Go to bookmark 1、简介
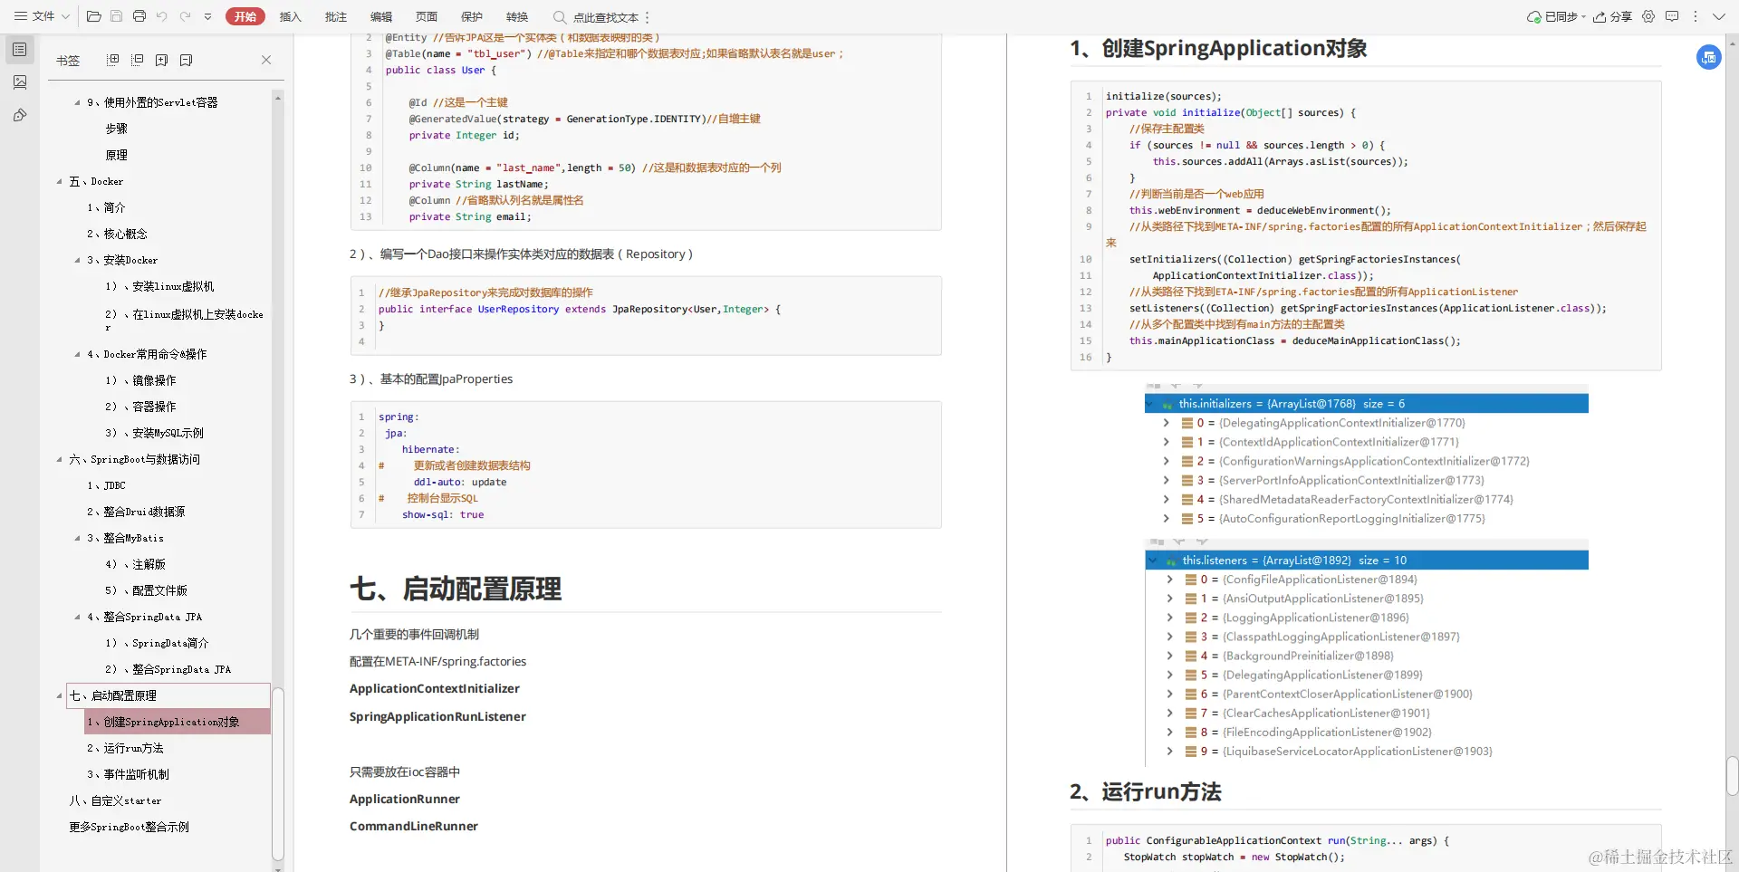1739x872 pixels. click(106, 207)
